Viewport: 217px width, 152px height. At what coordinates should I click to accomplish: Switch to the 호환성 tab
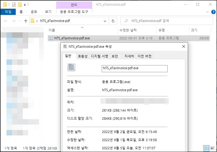pos(83,56)
